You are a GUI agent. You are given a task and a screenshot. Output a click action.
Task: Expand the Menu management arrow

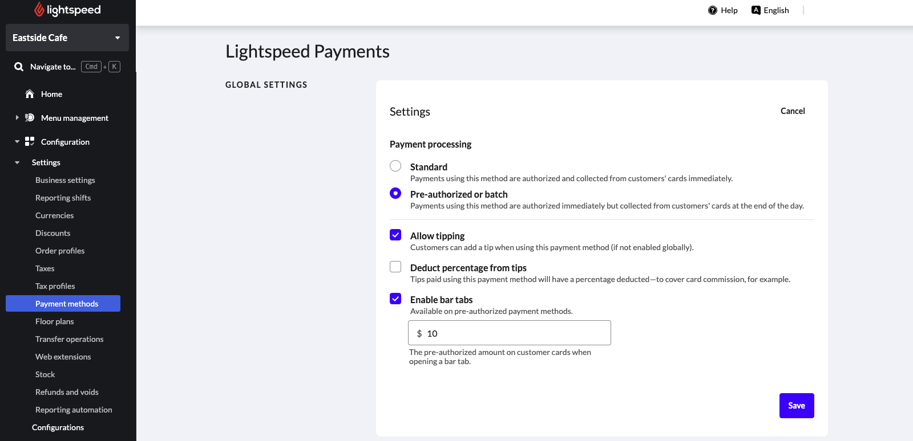click(x=17, y=117)
